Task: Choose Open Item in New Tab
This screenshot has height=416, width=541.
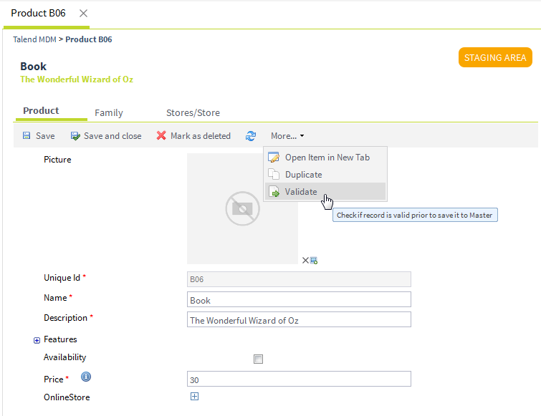Action: pos(327,158)
